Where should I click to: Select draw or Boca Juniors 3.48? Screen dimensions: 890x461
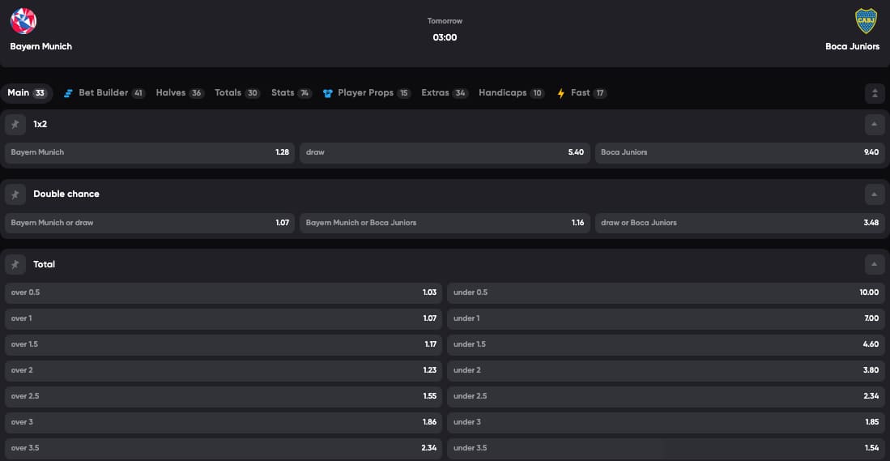pyautogui.click(x=740, y=223)
